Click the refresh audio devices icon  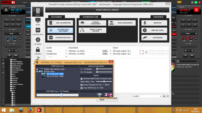coord(146,52)
